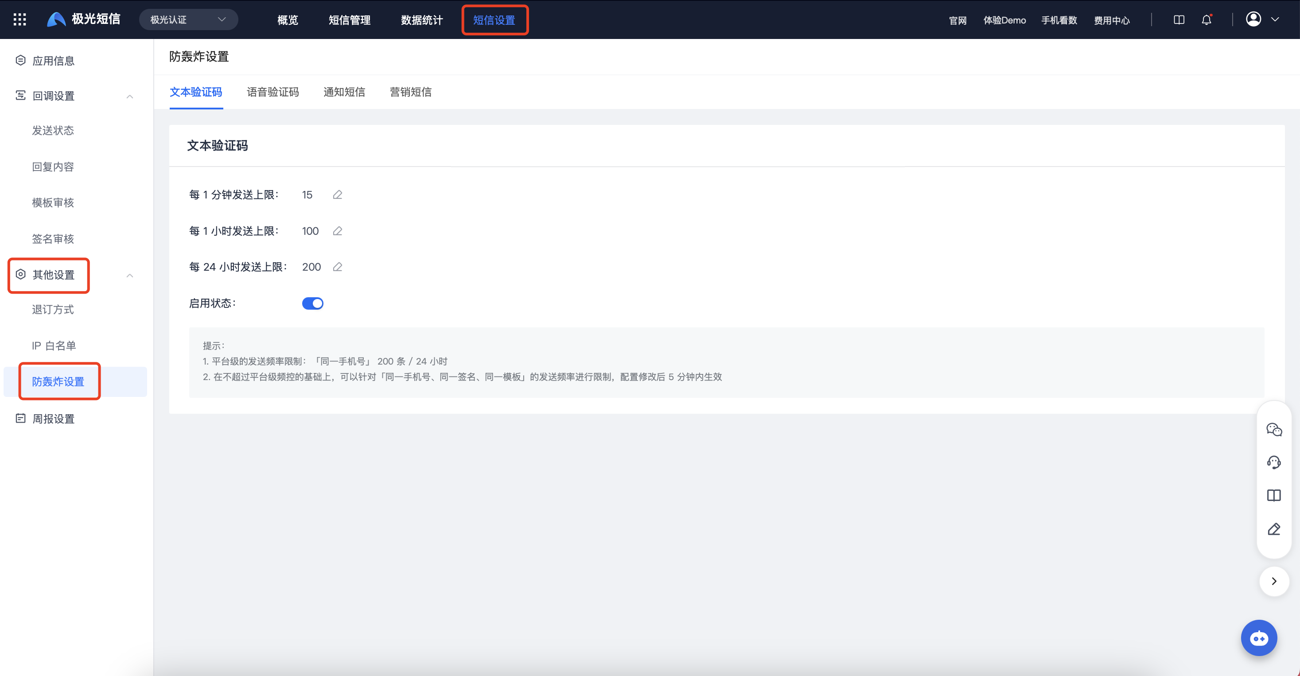Select 防轰炸设置 in the sidebar
Image resolution: width=1300 pixels, height=676 pixels.
pyautogui.click(x=58, y=381)
